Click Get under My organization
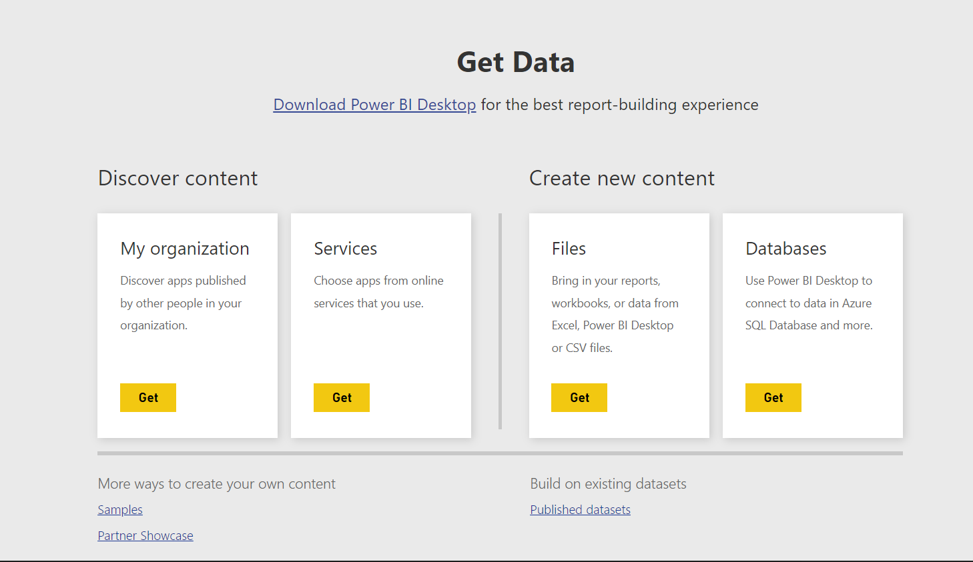Screen dimensions: 973x562 pos(148,397)
